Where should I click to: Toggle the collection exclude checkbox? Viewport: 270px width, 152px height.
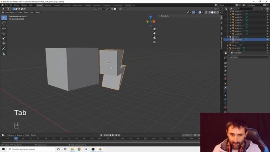tap(230, 37)
